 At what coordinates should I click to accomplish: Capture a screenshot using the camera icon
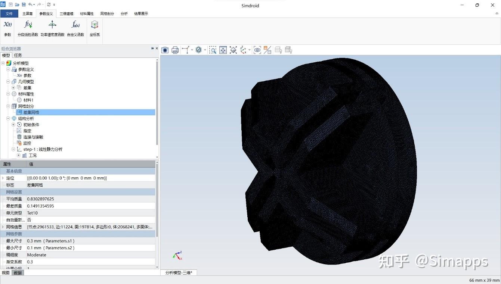165,50
